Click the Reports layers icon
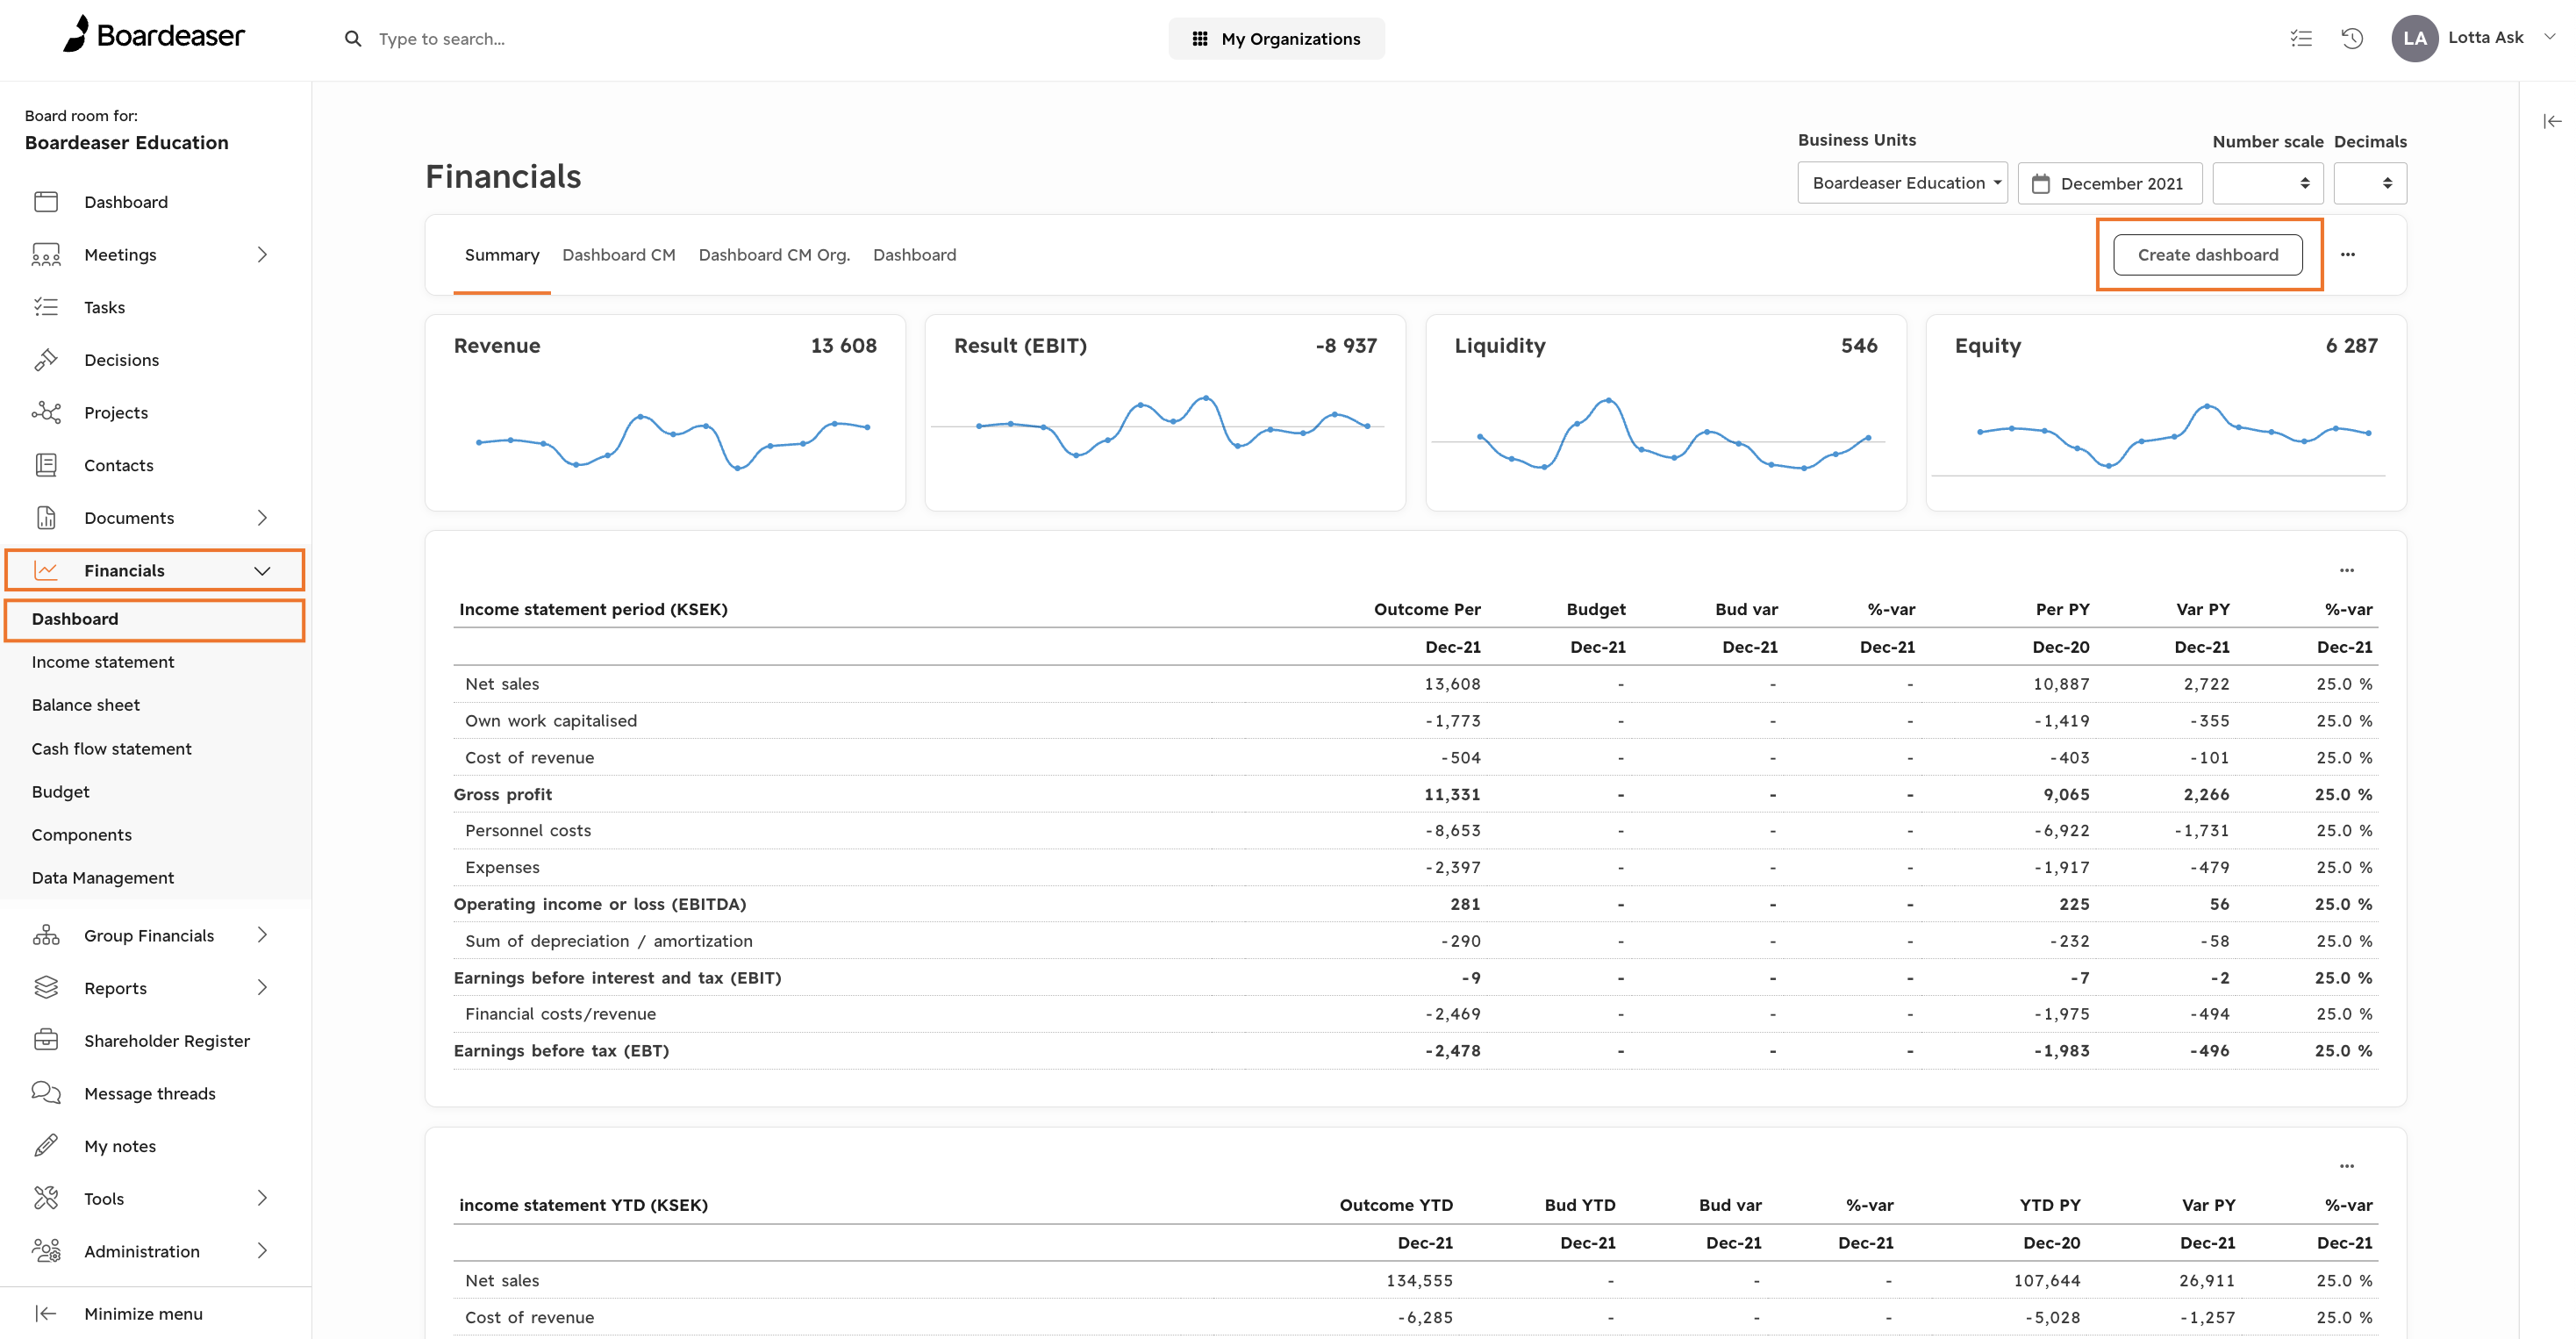Image resolution: width=2576 pixels, height=1339 pixels. (x=46, y=988)
